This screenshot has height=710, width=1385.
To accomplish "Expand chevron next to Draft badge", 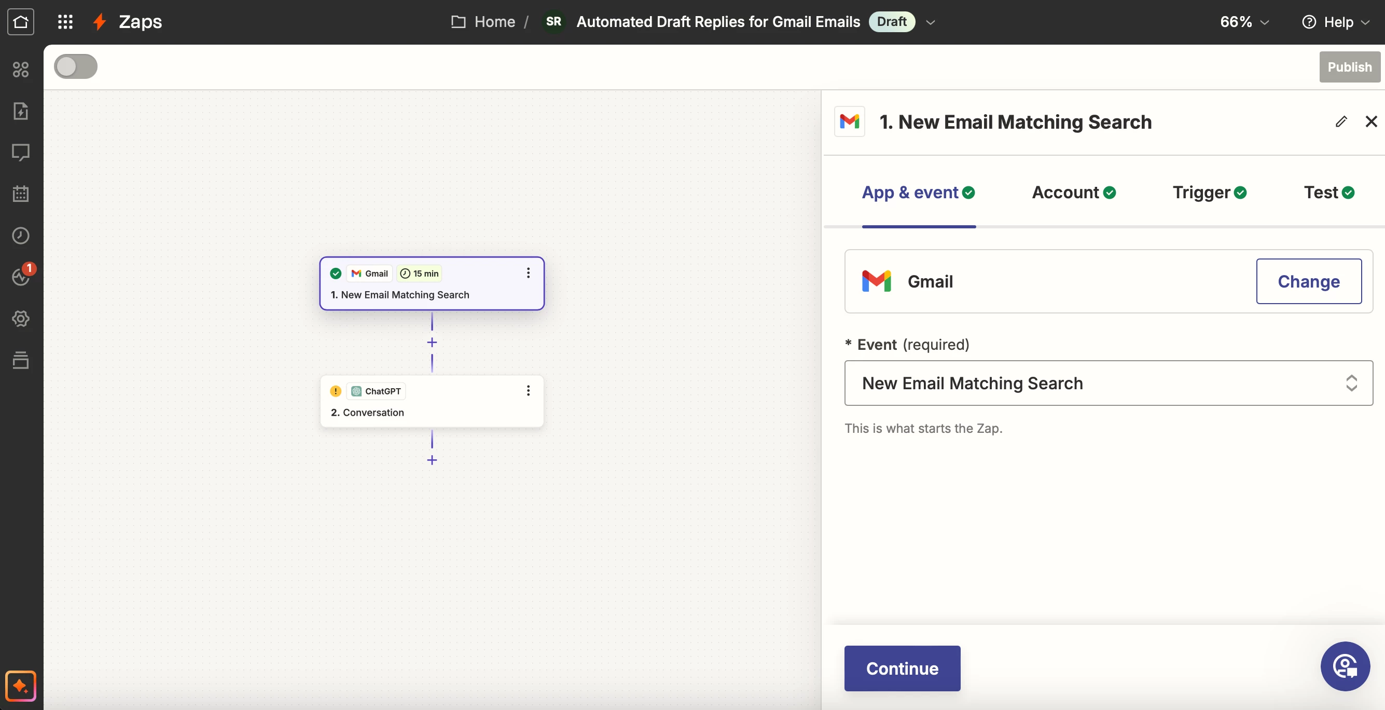I will click(x=931, y=22).
